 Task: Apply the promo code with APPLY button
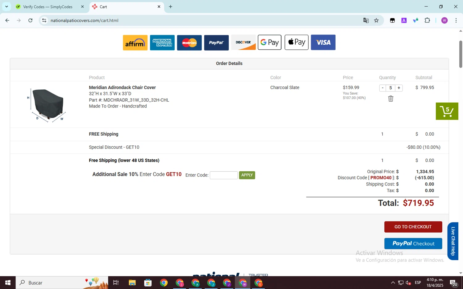pyautogui.click(x=247, y=175)
